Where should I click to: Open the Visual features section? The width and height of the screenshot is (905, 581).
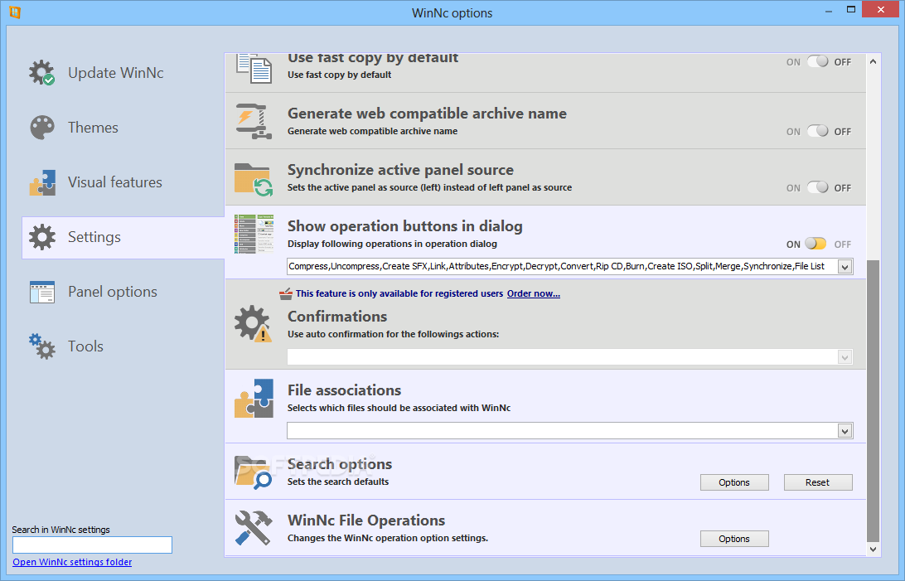coord(115,182)
